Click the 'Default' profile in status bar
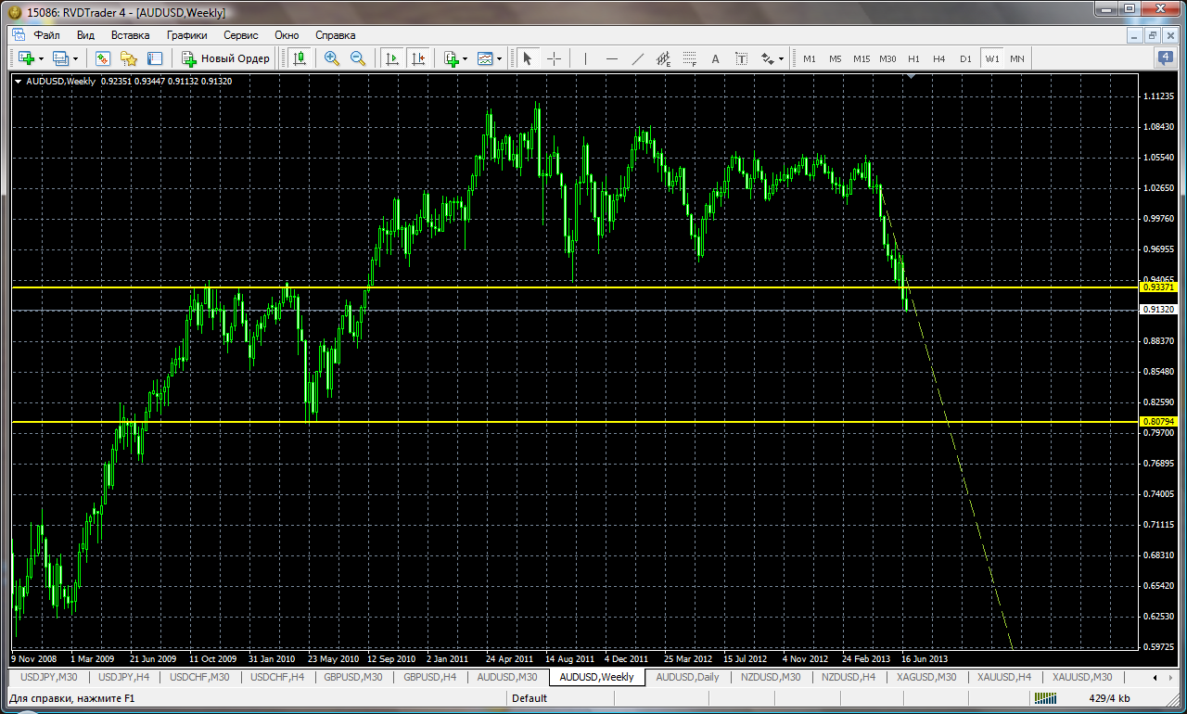Viewport: 1187px width, 714px height. pos(530,698)
